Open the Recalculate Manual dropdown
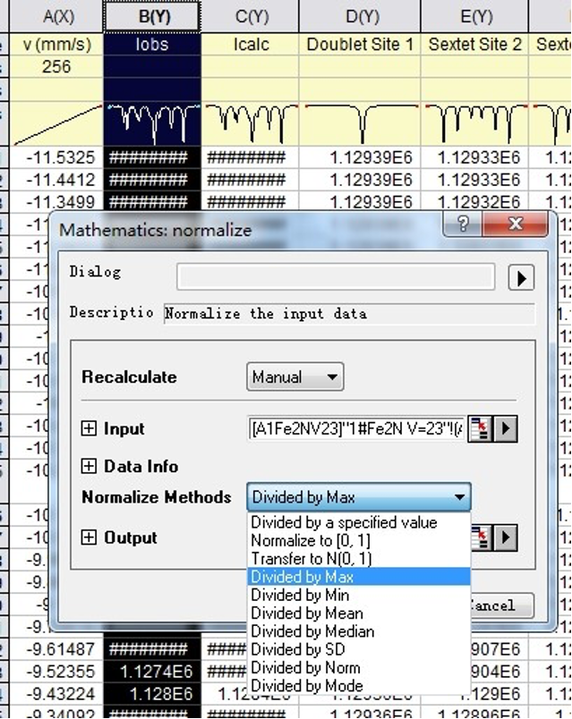Viewport: 572px width, 719px height. [x=295, y=377]
